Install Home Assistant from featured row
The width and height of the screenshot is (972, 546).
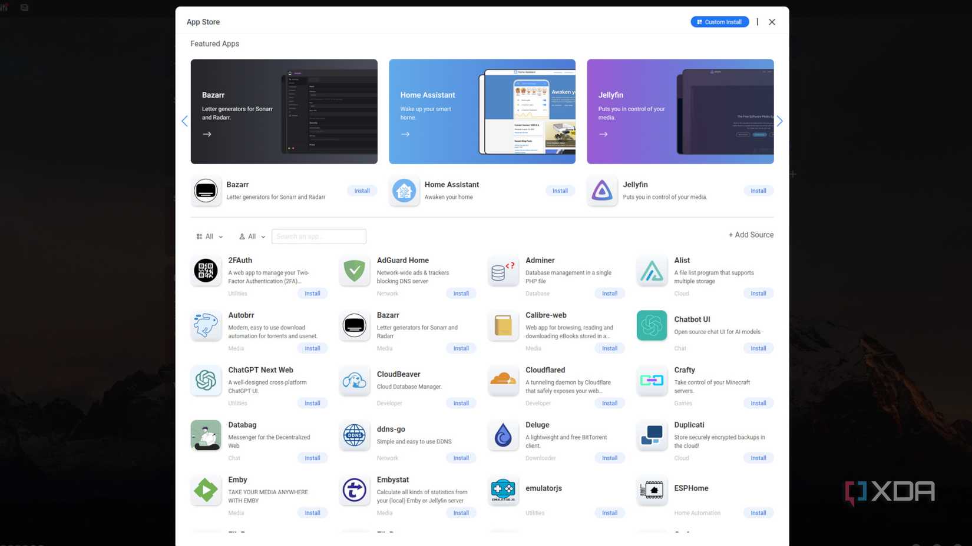click(x=560, y=191)
